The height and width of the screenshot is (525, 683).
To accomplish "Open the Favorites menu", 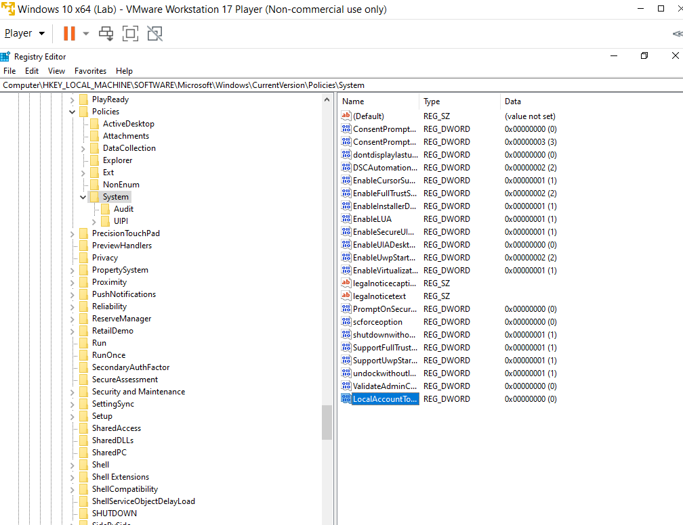I will click(x=90, y=71).
